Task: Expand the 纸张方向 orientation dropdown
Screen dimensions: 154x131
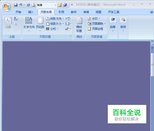Action: coord(55,19)
